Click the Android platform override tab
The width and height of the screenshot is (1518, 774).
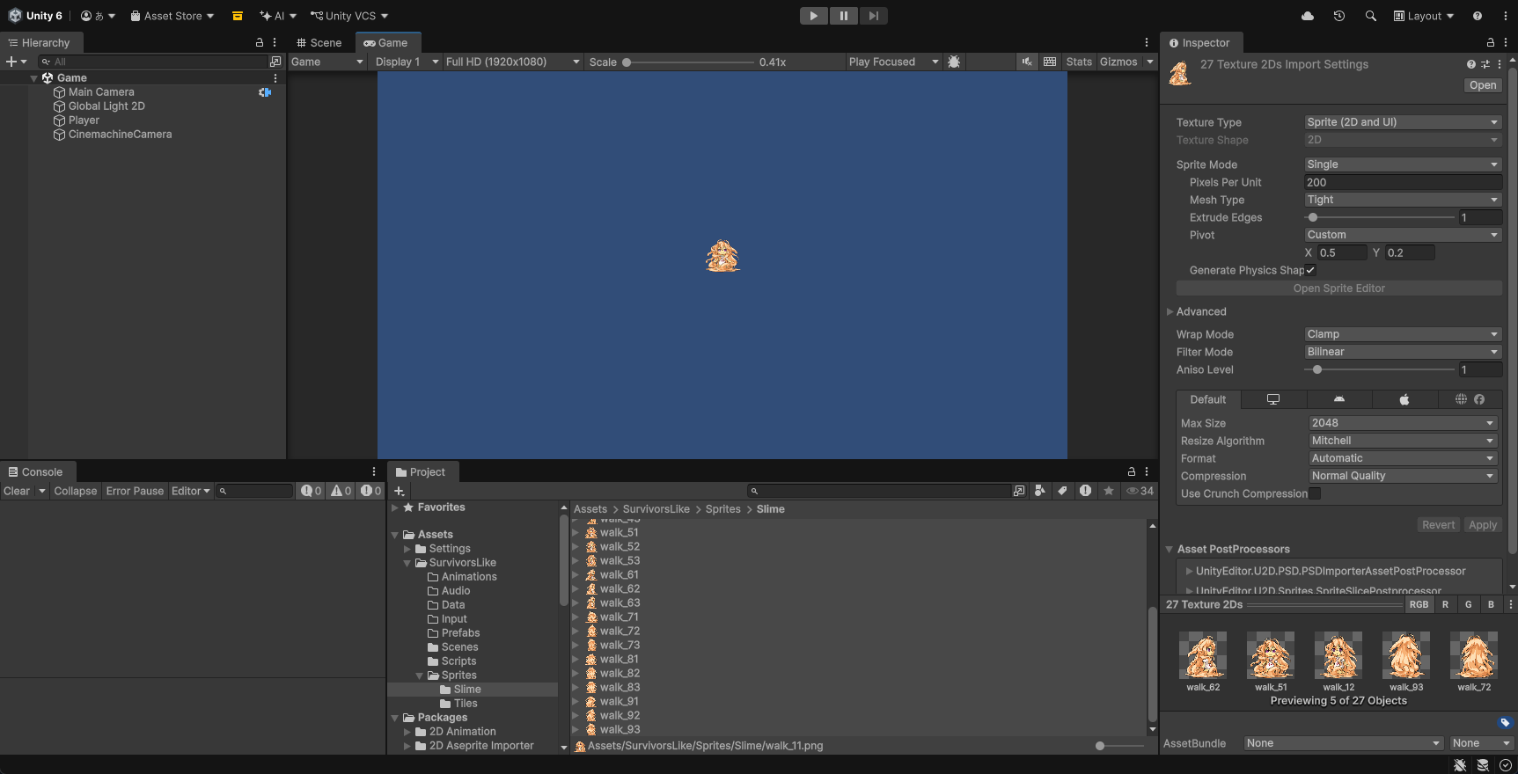tap(1339, 399)
